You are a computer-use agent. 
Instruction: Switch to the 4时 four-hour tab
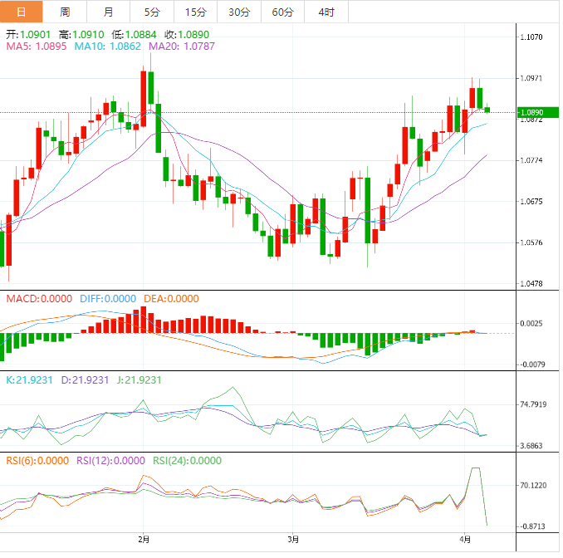(326, 12)
